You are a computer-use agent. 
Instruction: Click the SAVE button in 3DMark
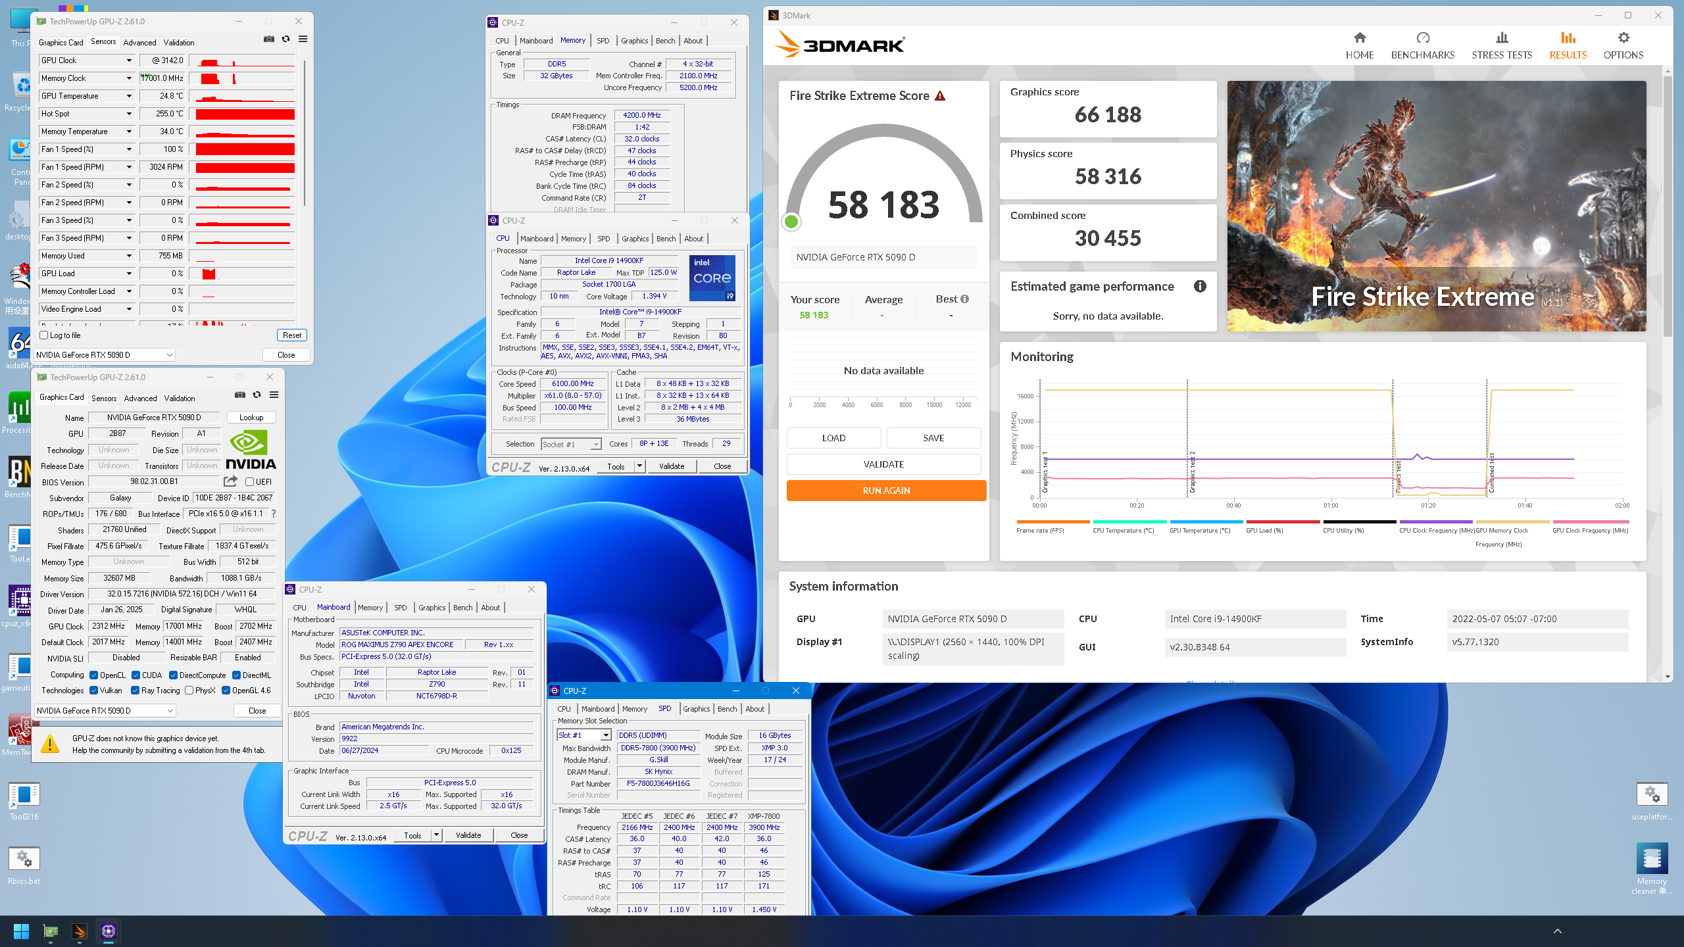pos(933,438)
